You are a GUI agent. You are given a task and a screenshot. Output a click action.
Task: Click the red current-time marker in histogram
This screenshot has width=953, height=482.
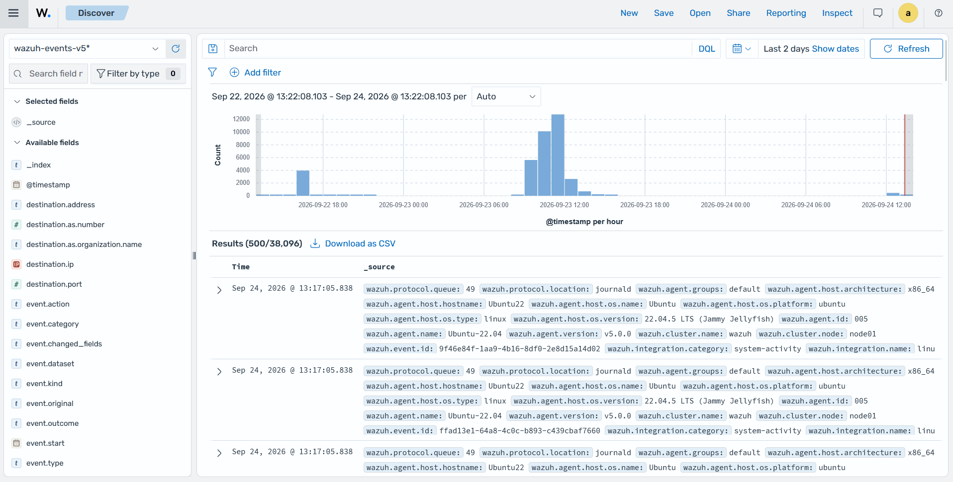click(x=905, y=155)
